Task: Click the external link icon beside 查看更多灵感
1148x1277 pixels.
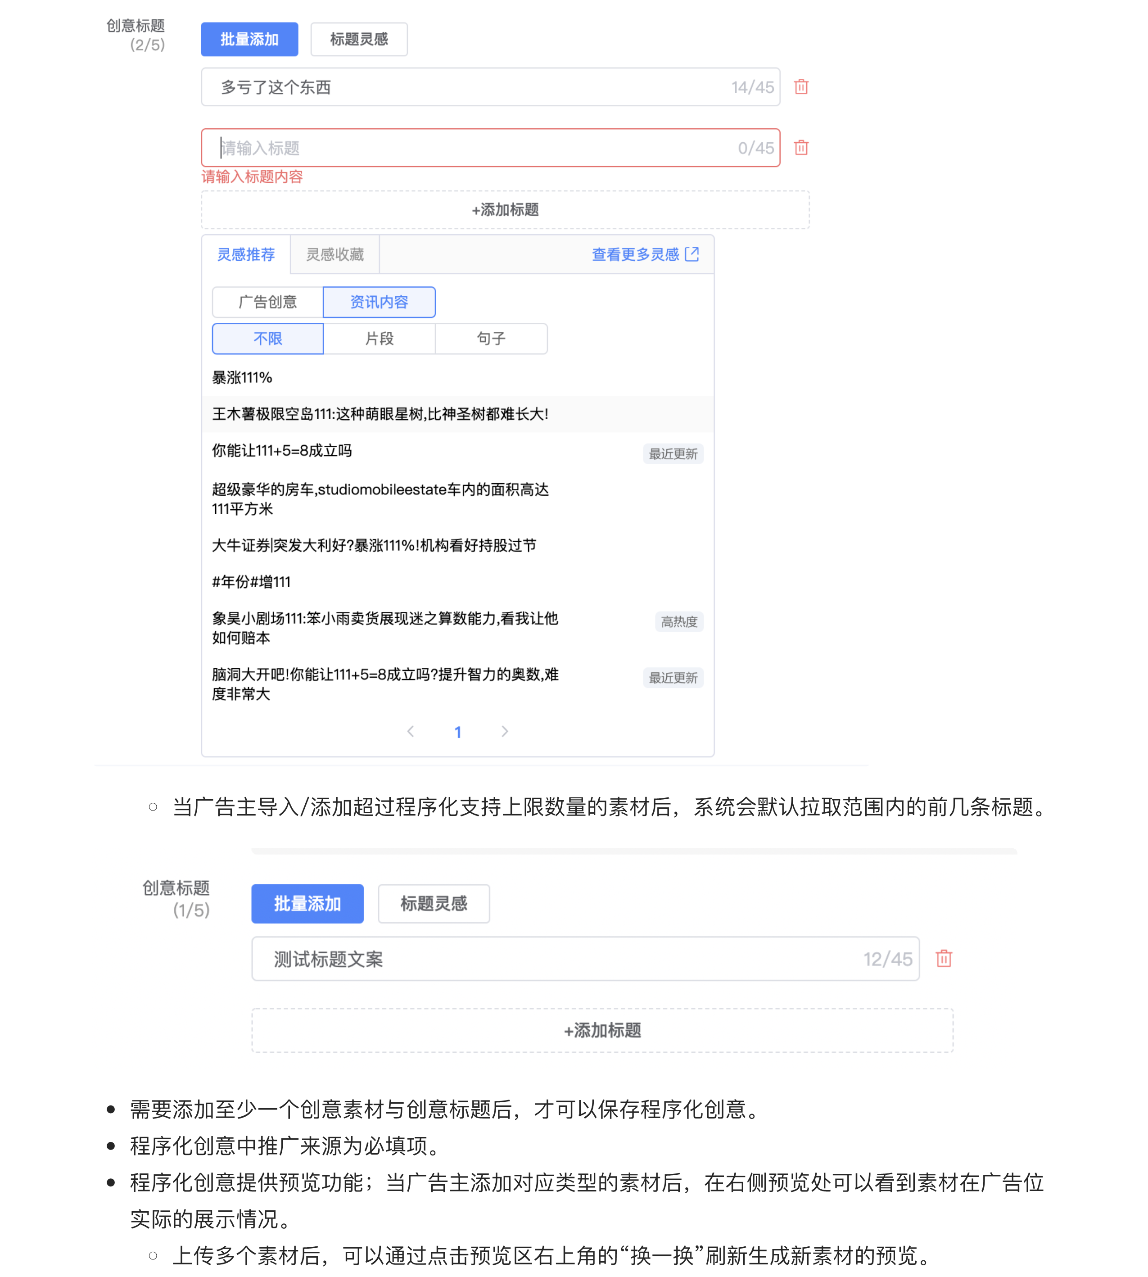Action: click(692, 254)
